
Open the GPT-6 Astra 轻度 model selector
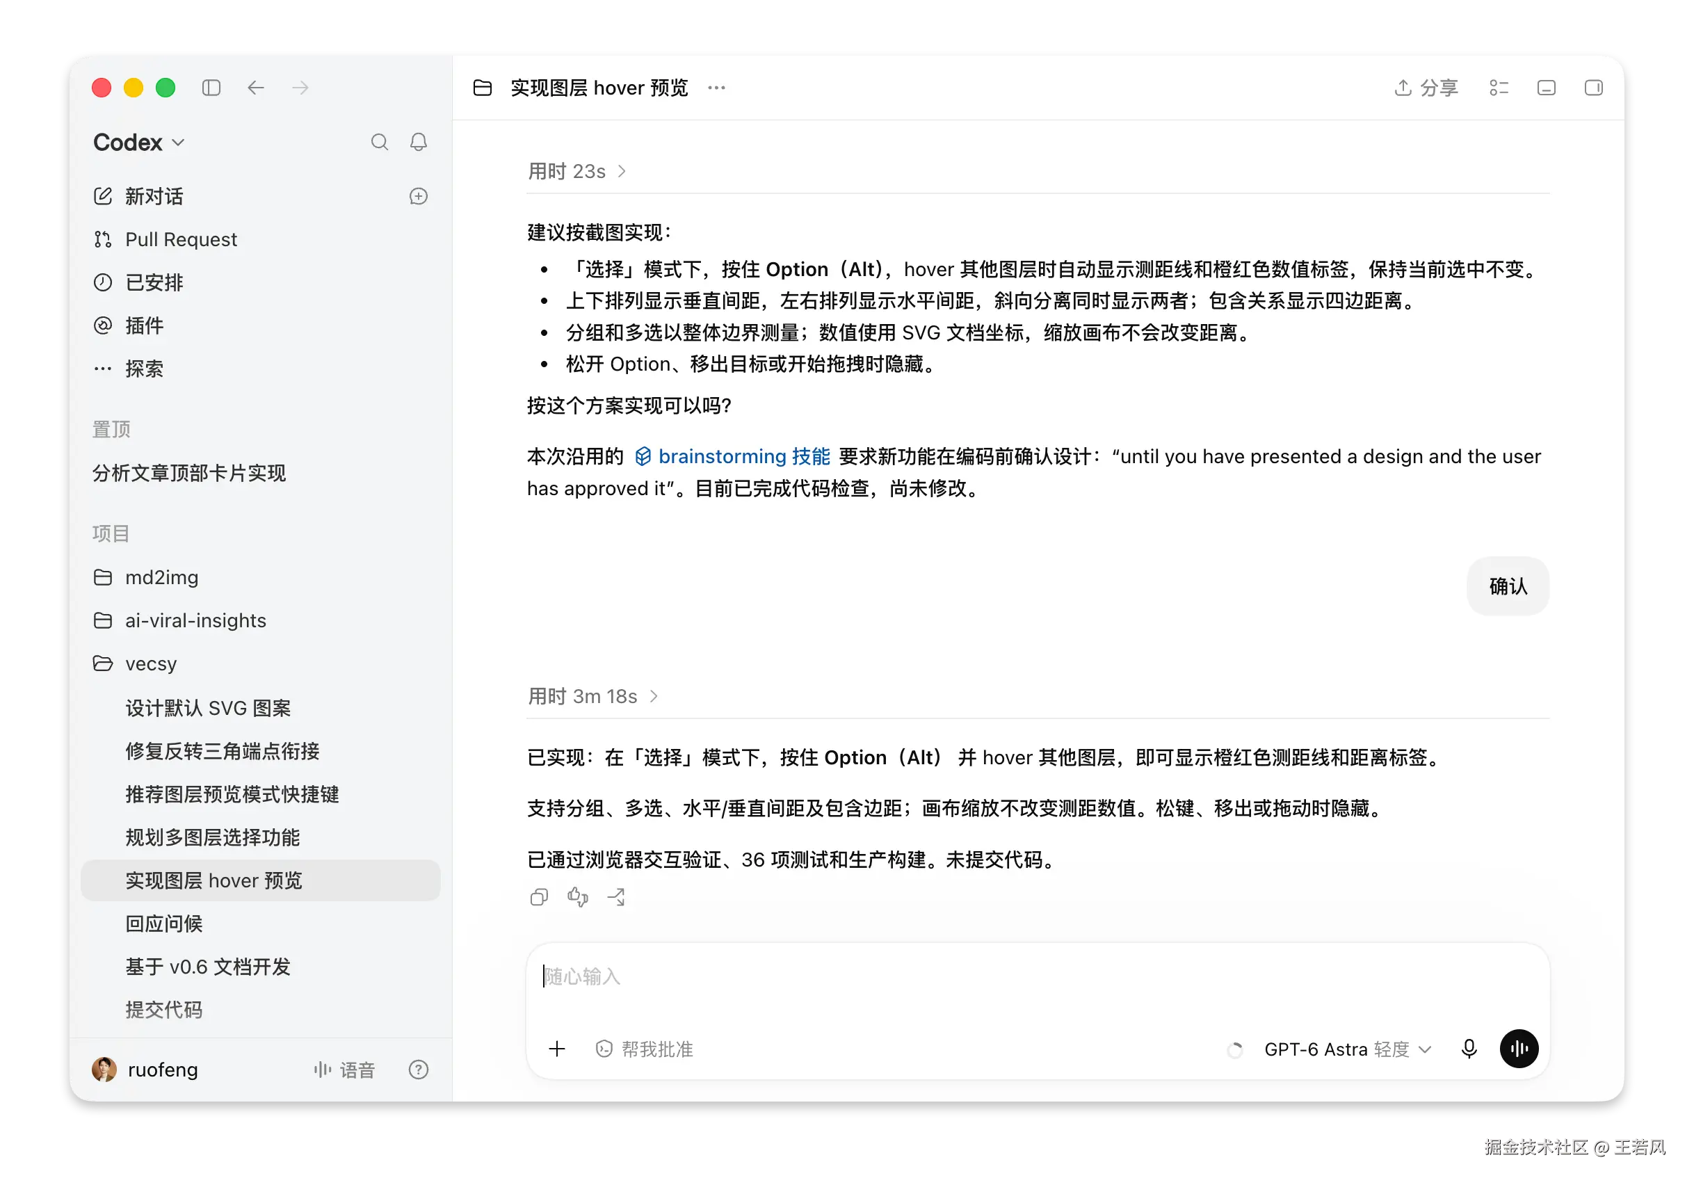[x=1347, y=1049]
